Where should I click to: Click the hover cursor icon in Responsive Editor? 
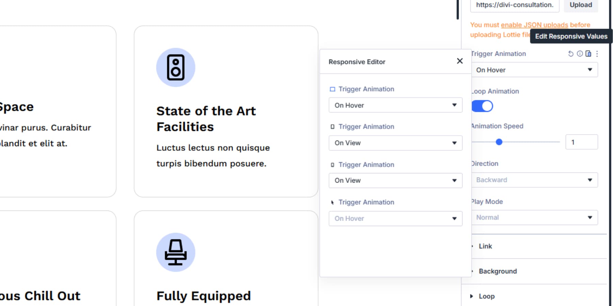coord(332,203)
